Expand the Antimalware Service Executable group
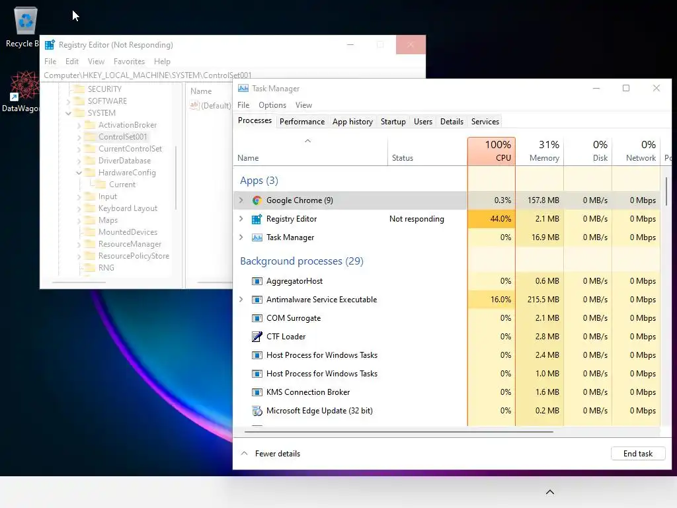The image size is (677, 508). point(241,300)
